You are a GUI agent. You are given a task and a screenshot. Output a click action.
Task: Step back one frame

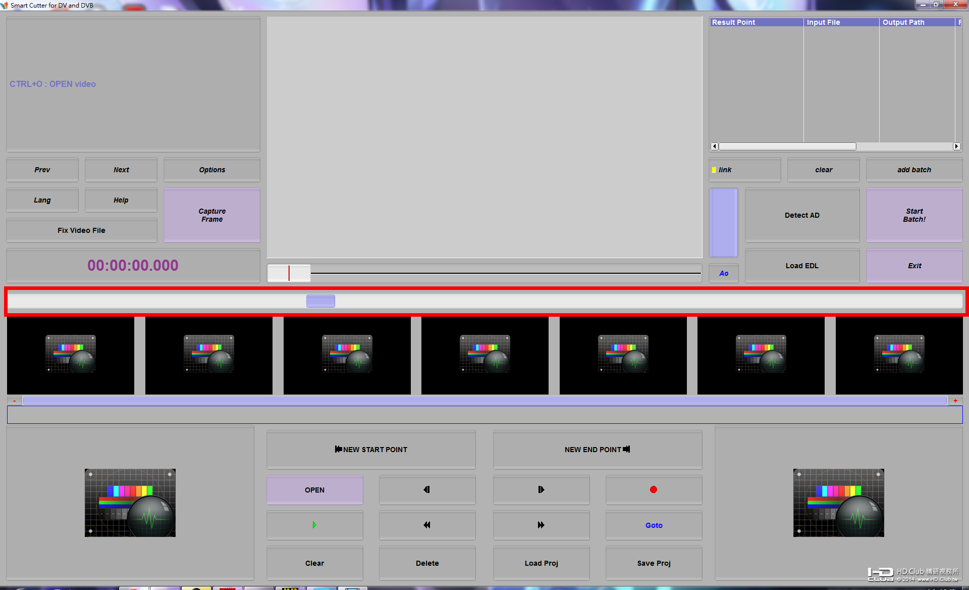tap(427, 489)
